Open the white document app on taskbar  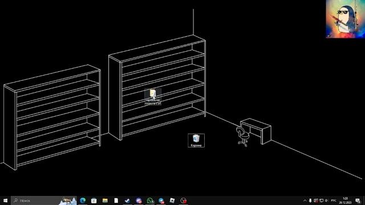[x=116, y=200]
